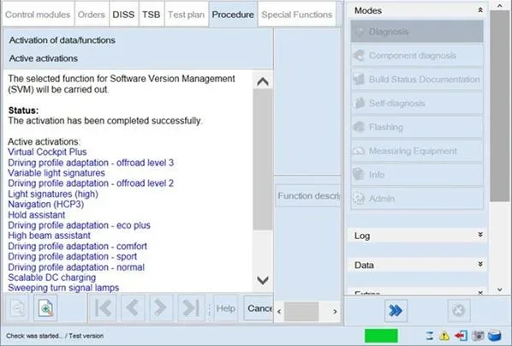Click the camera screenshot icon in status bar
Screen dimensions: 512x346
[x=478, y=336]
